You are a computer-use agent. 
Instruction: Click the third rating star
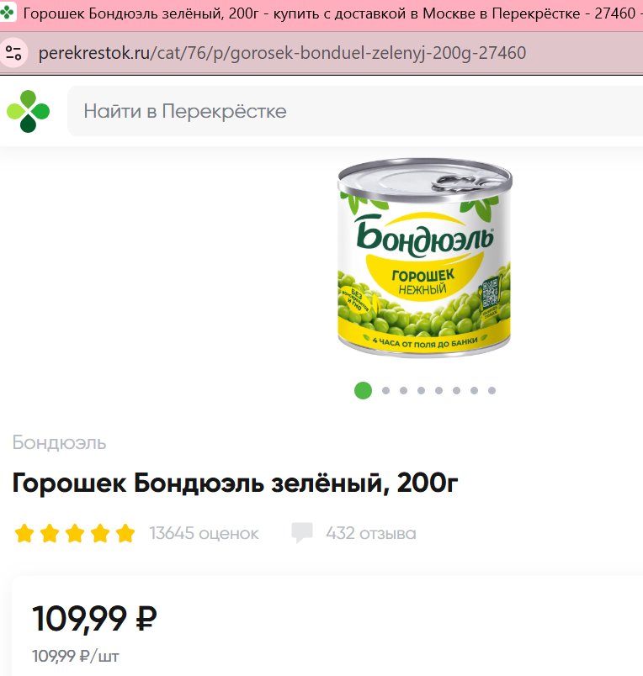75,533
